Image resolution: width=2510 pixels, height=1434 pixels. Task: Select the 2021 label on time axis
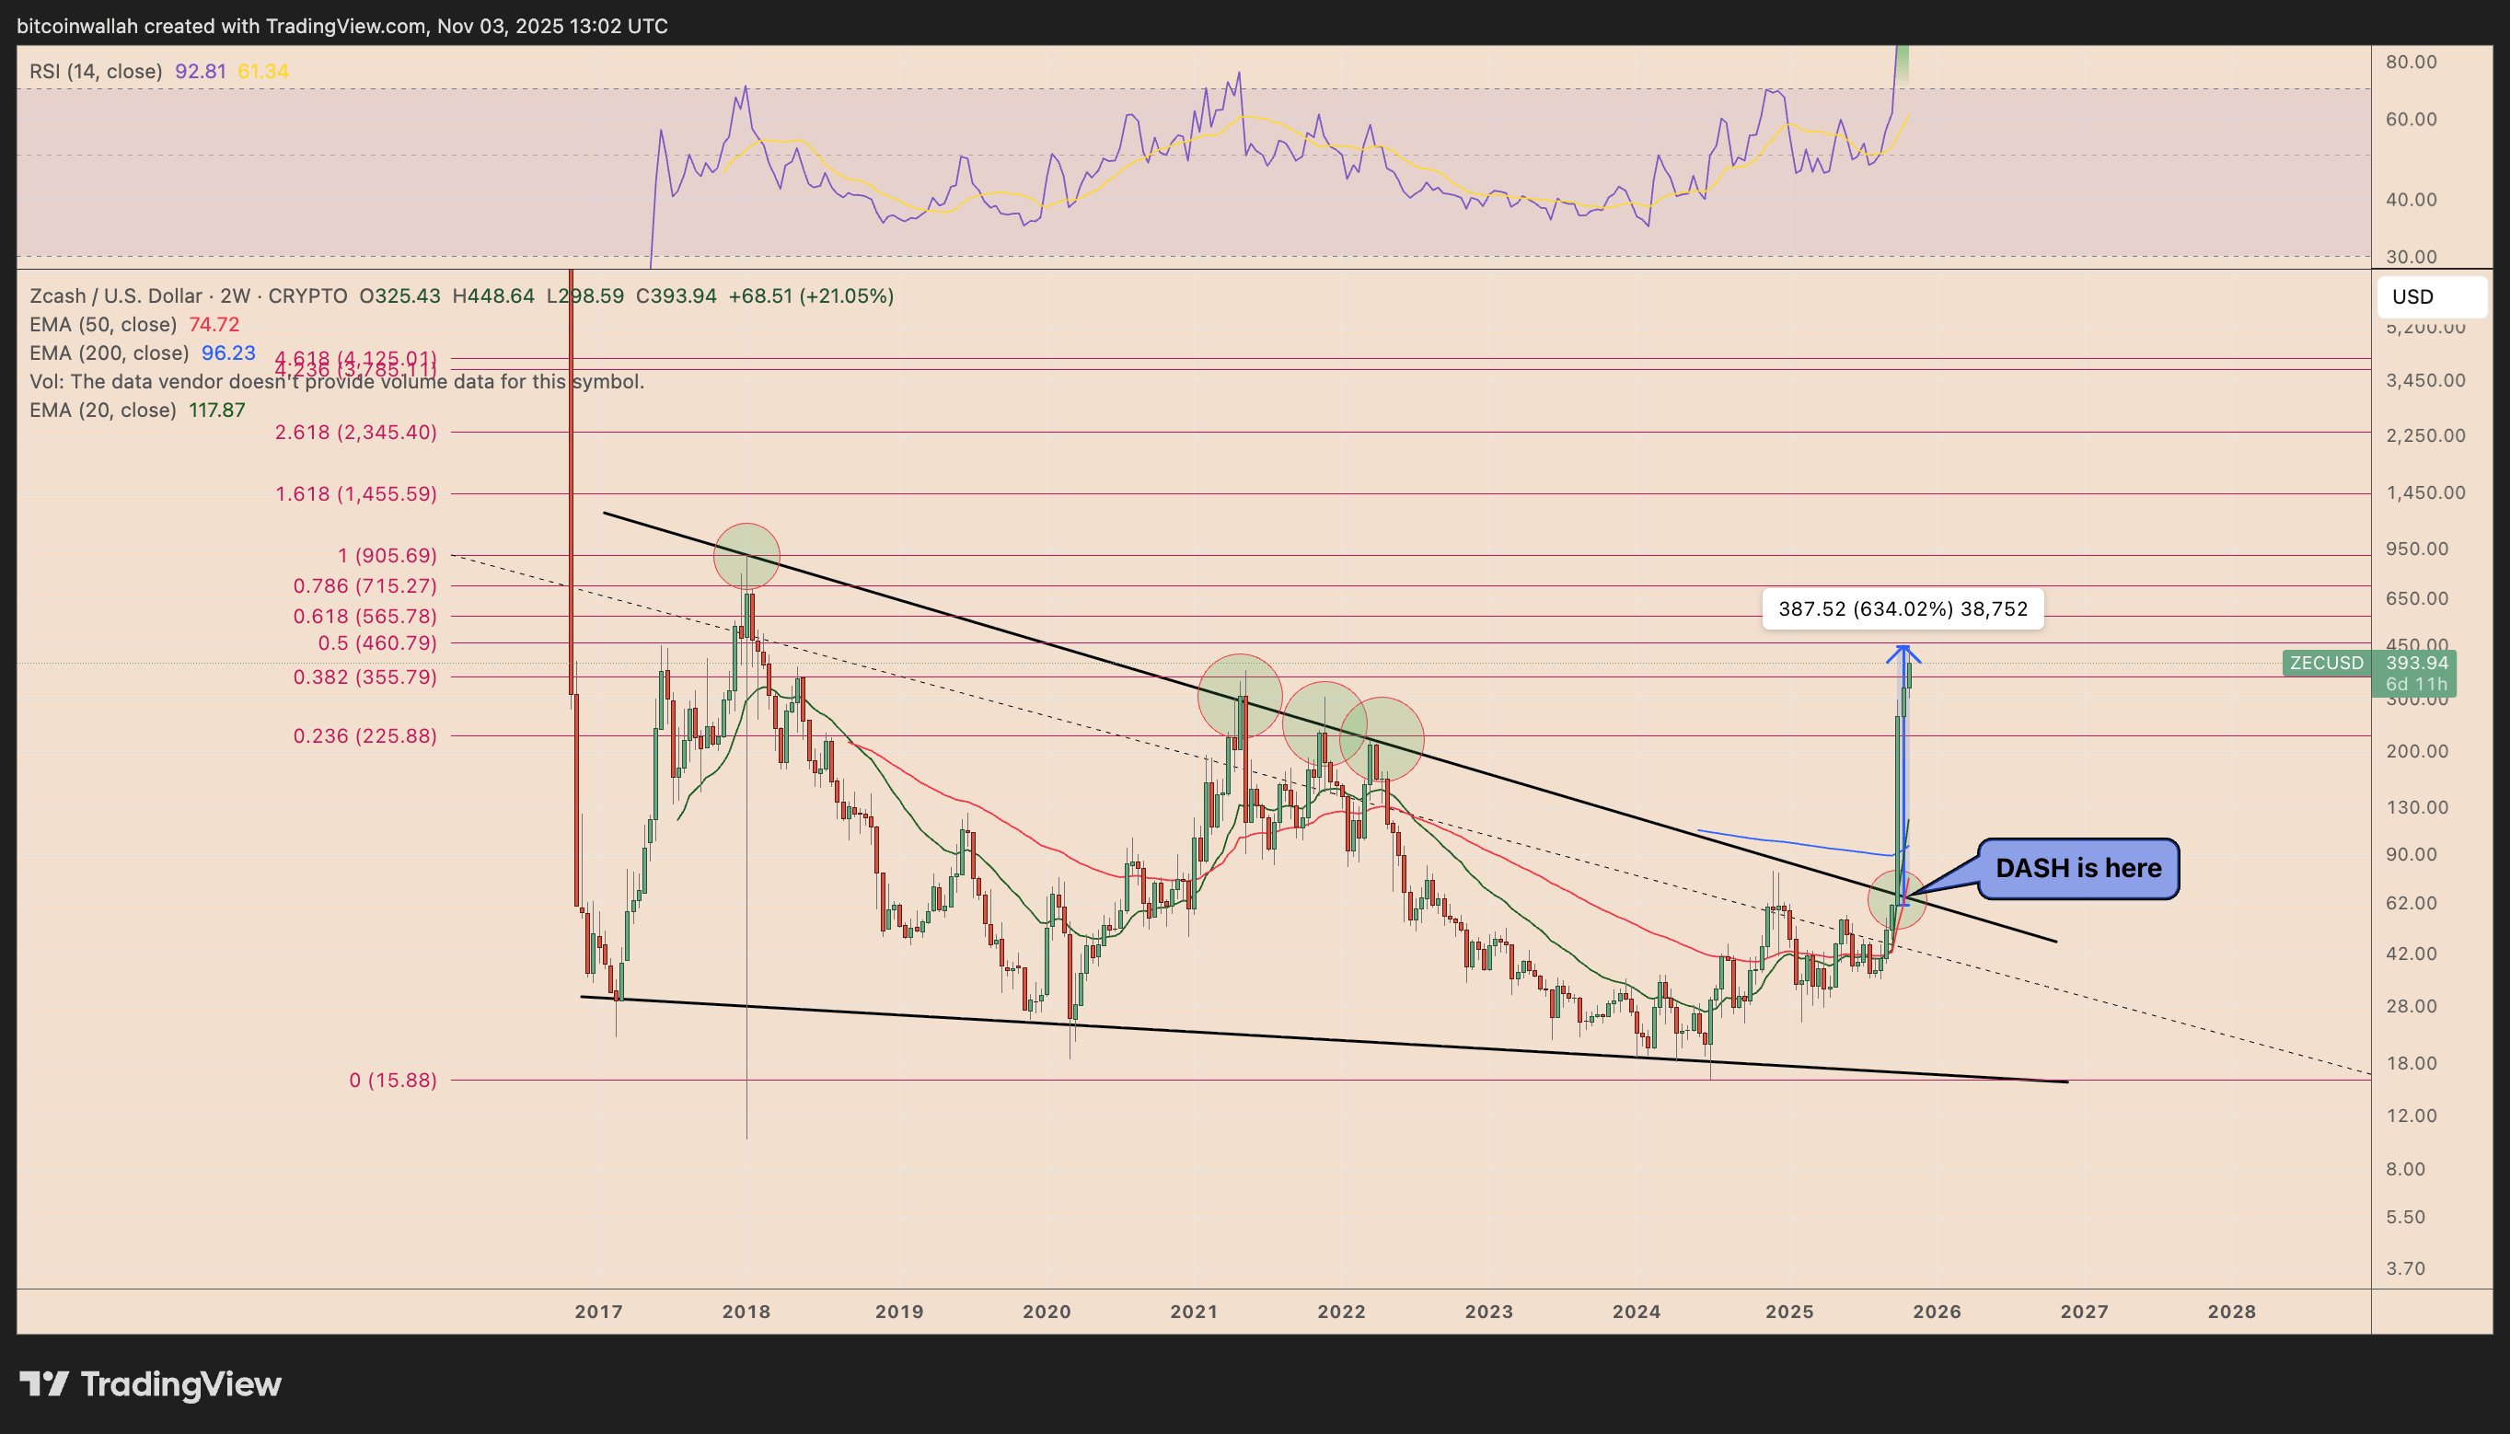pos(1194,1312)
